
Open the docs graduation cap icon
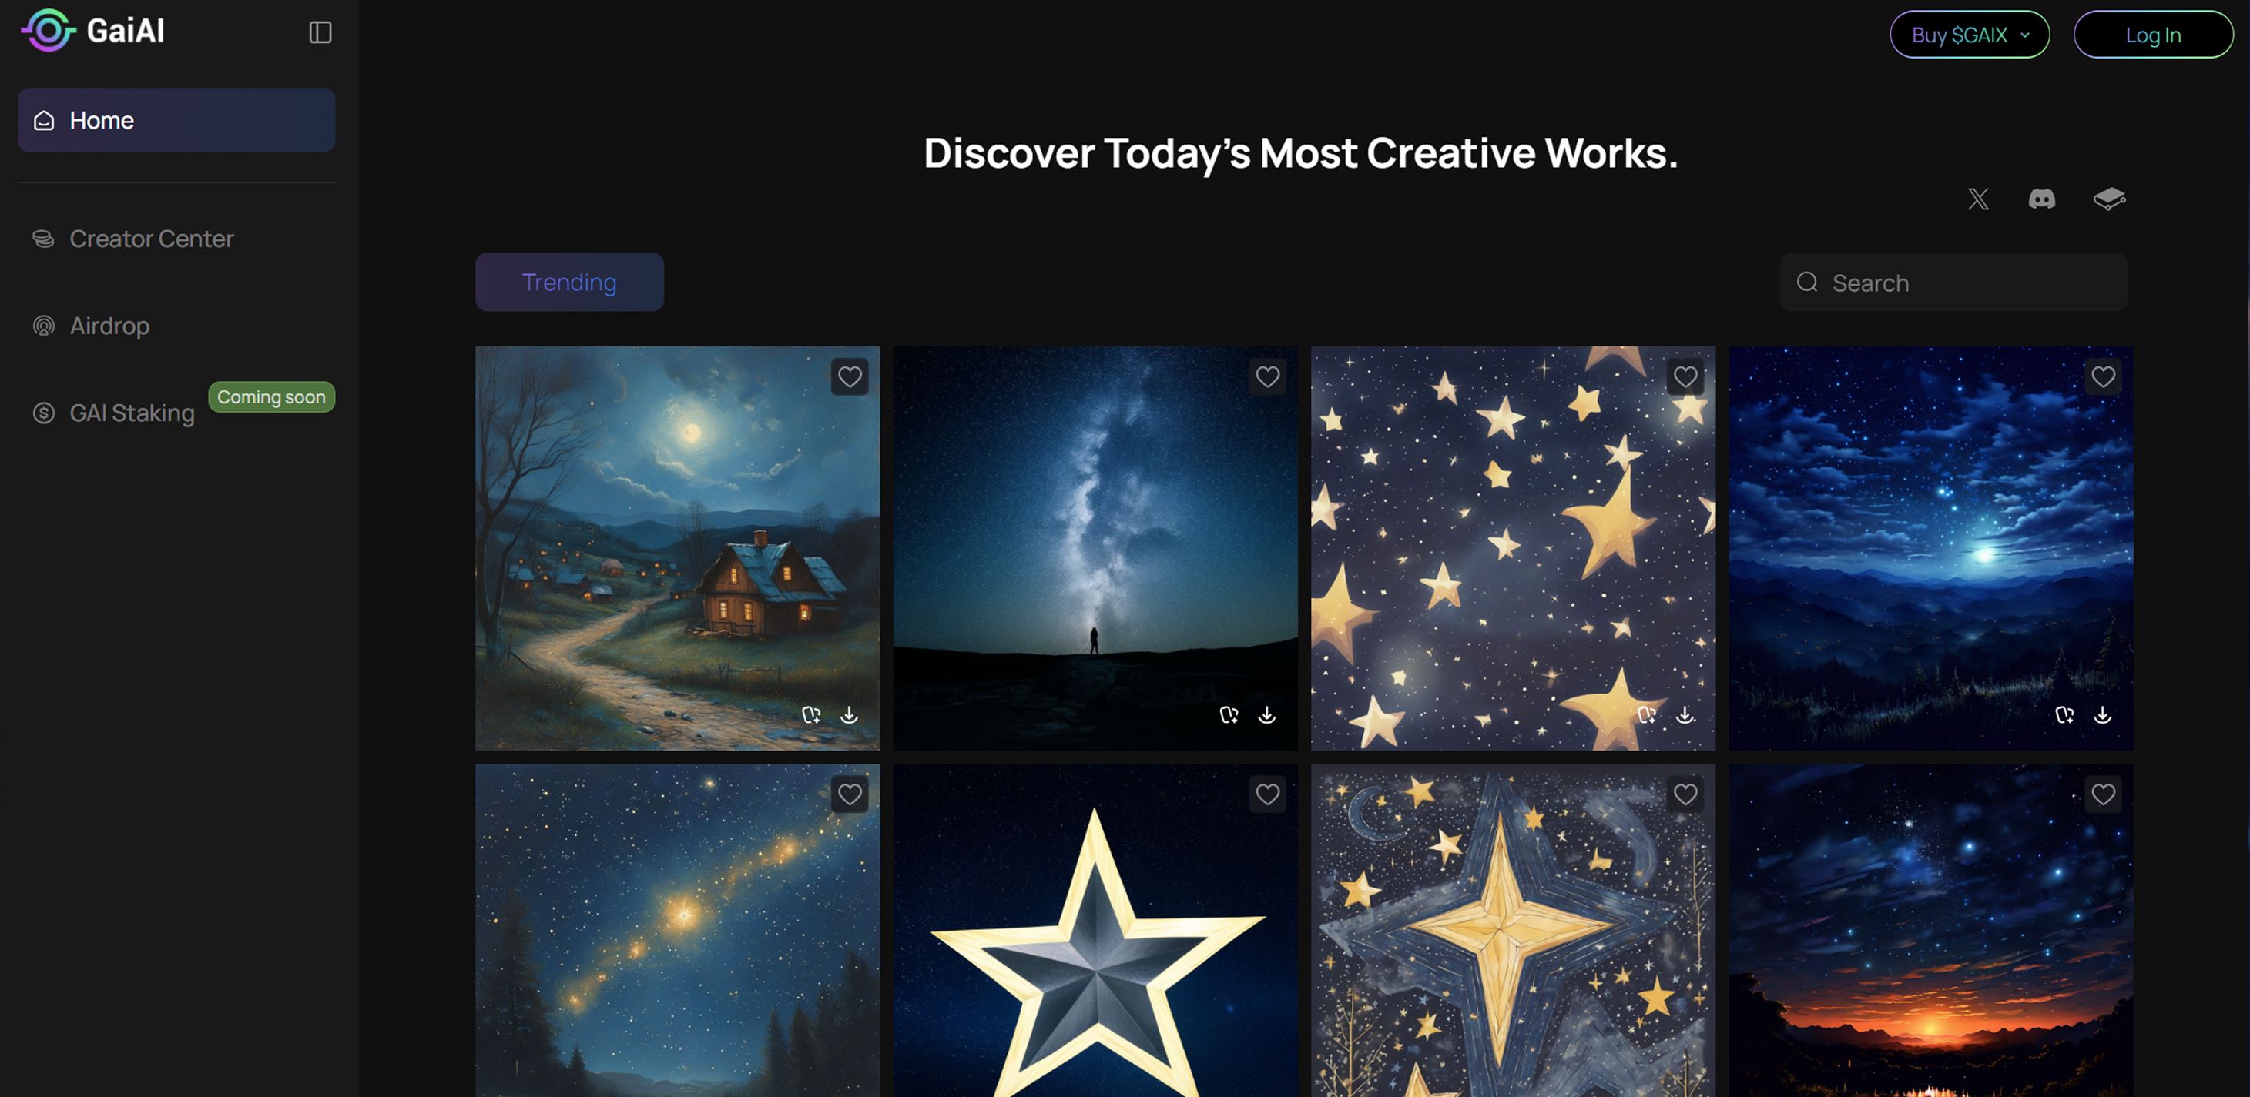(x=2108, y=199)
